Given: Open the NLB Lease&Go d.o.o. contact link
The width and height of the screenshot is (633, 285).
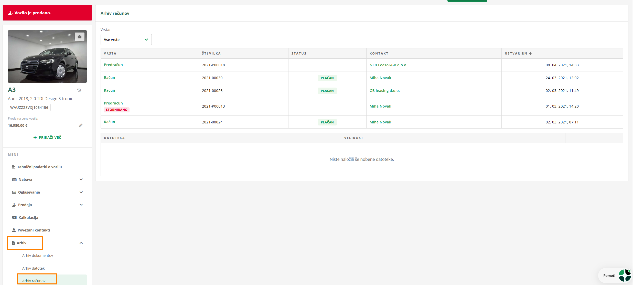Looking at the screenshot, I should 388,65.
